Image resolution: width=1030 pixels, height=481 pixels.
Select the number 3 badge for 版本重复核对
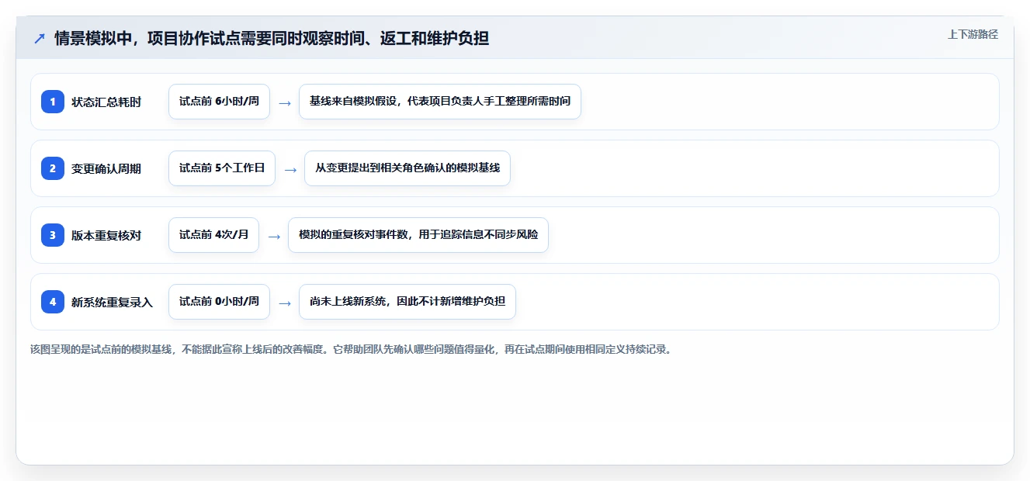tap(53, 235)
